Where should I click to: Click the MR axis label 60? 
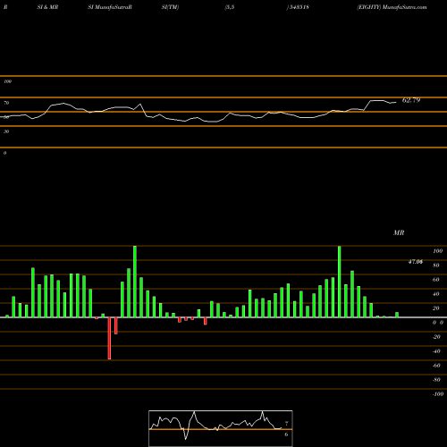point(435,280)
